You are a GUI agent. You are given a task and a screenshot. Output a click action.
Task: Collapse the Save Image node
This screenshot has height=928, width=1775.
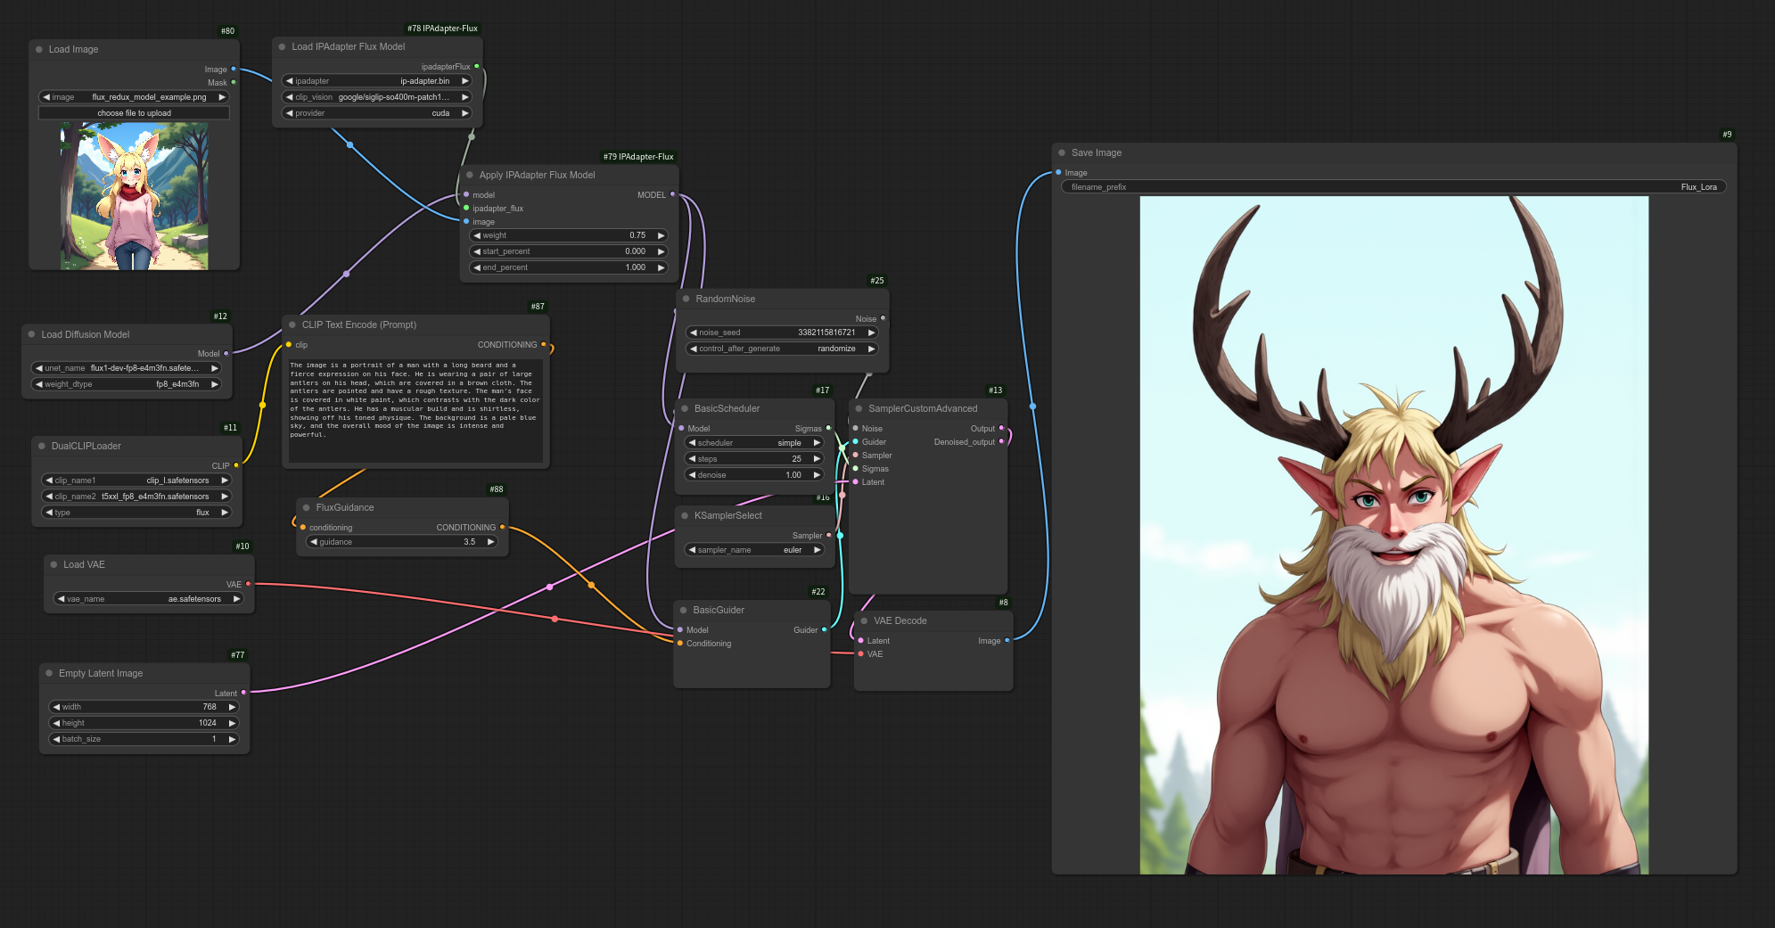[1062, 153]
